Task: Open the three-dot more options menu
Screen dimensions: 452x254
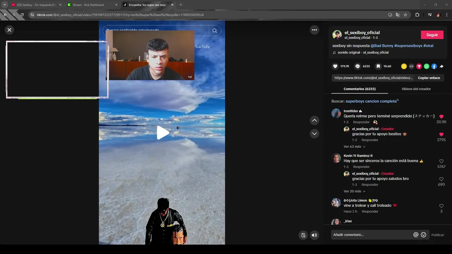Action: pyautogui.click(x=314, y=30)
